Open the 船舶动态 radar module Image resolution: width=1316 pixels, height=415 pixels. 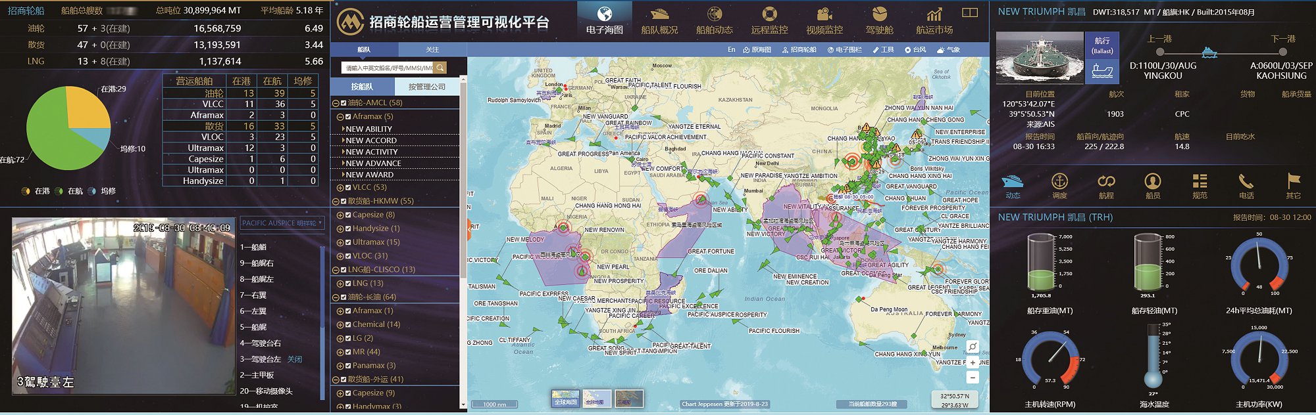(x=715, y=20)
